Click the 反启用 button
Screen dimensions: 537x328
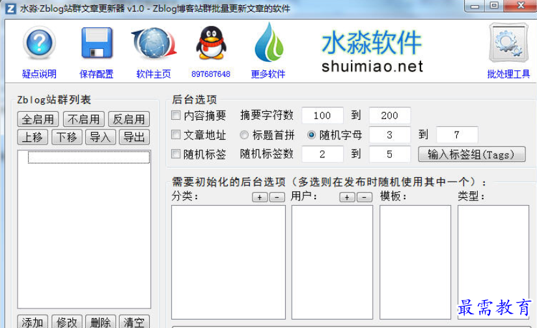[129, 119]
